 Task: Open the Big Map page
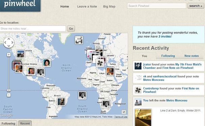tap(109, 6)
